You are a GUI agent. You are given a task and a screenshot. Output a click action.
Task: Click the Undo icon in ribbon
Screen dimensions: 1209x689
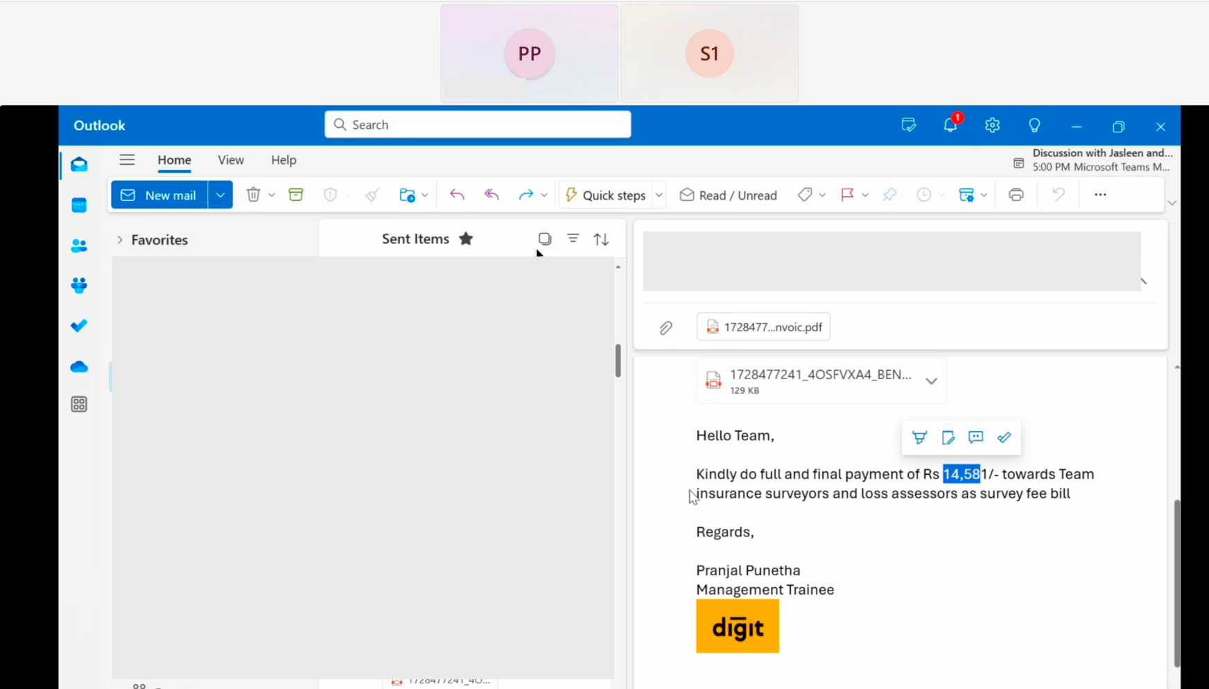coord(1058,195)
